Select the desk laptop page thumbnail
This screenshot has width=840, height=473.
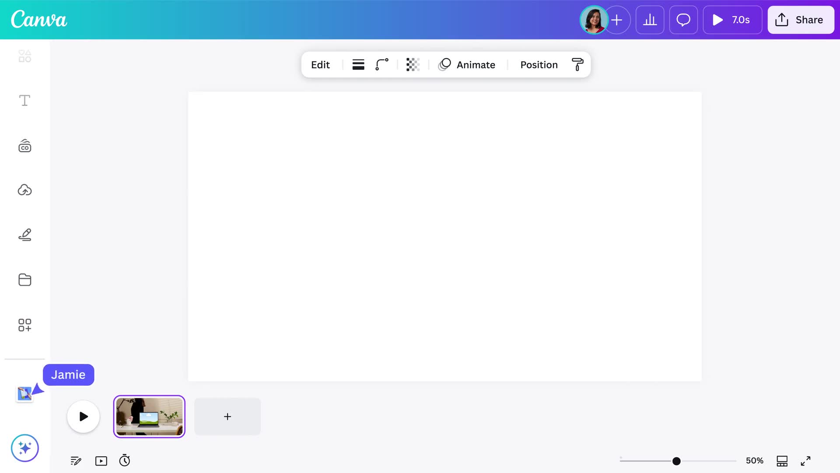[149, 417]
